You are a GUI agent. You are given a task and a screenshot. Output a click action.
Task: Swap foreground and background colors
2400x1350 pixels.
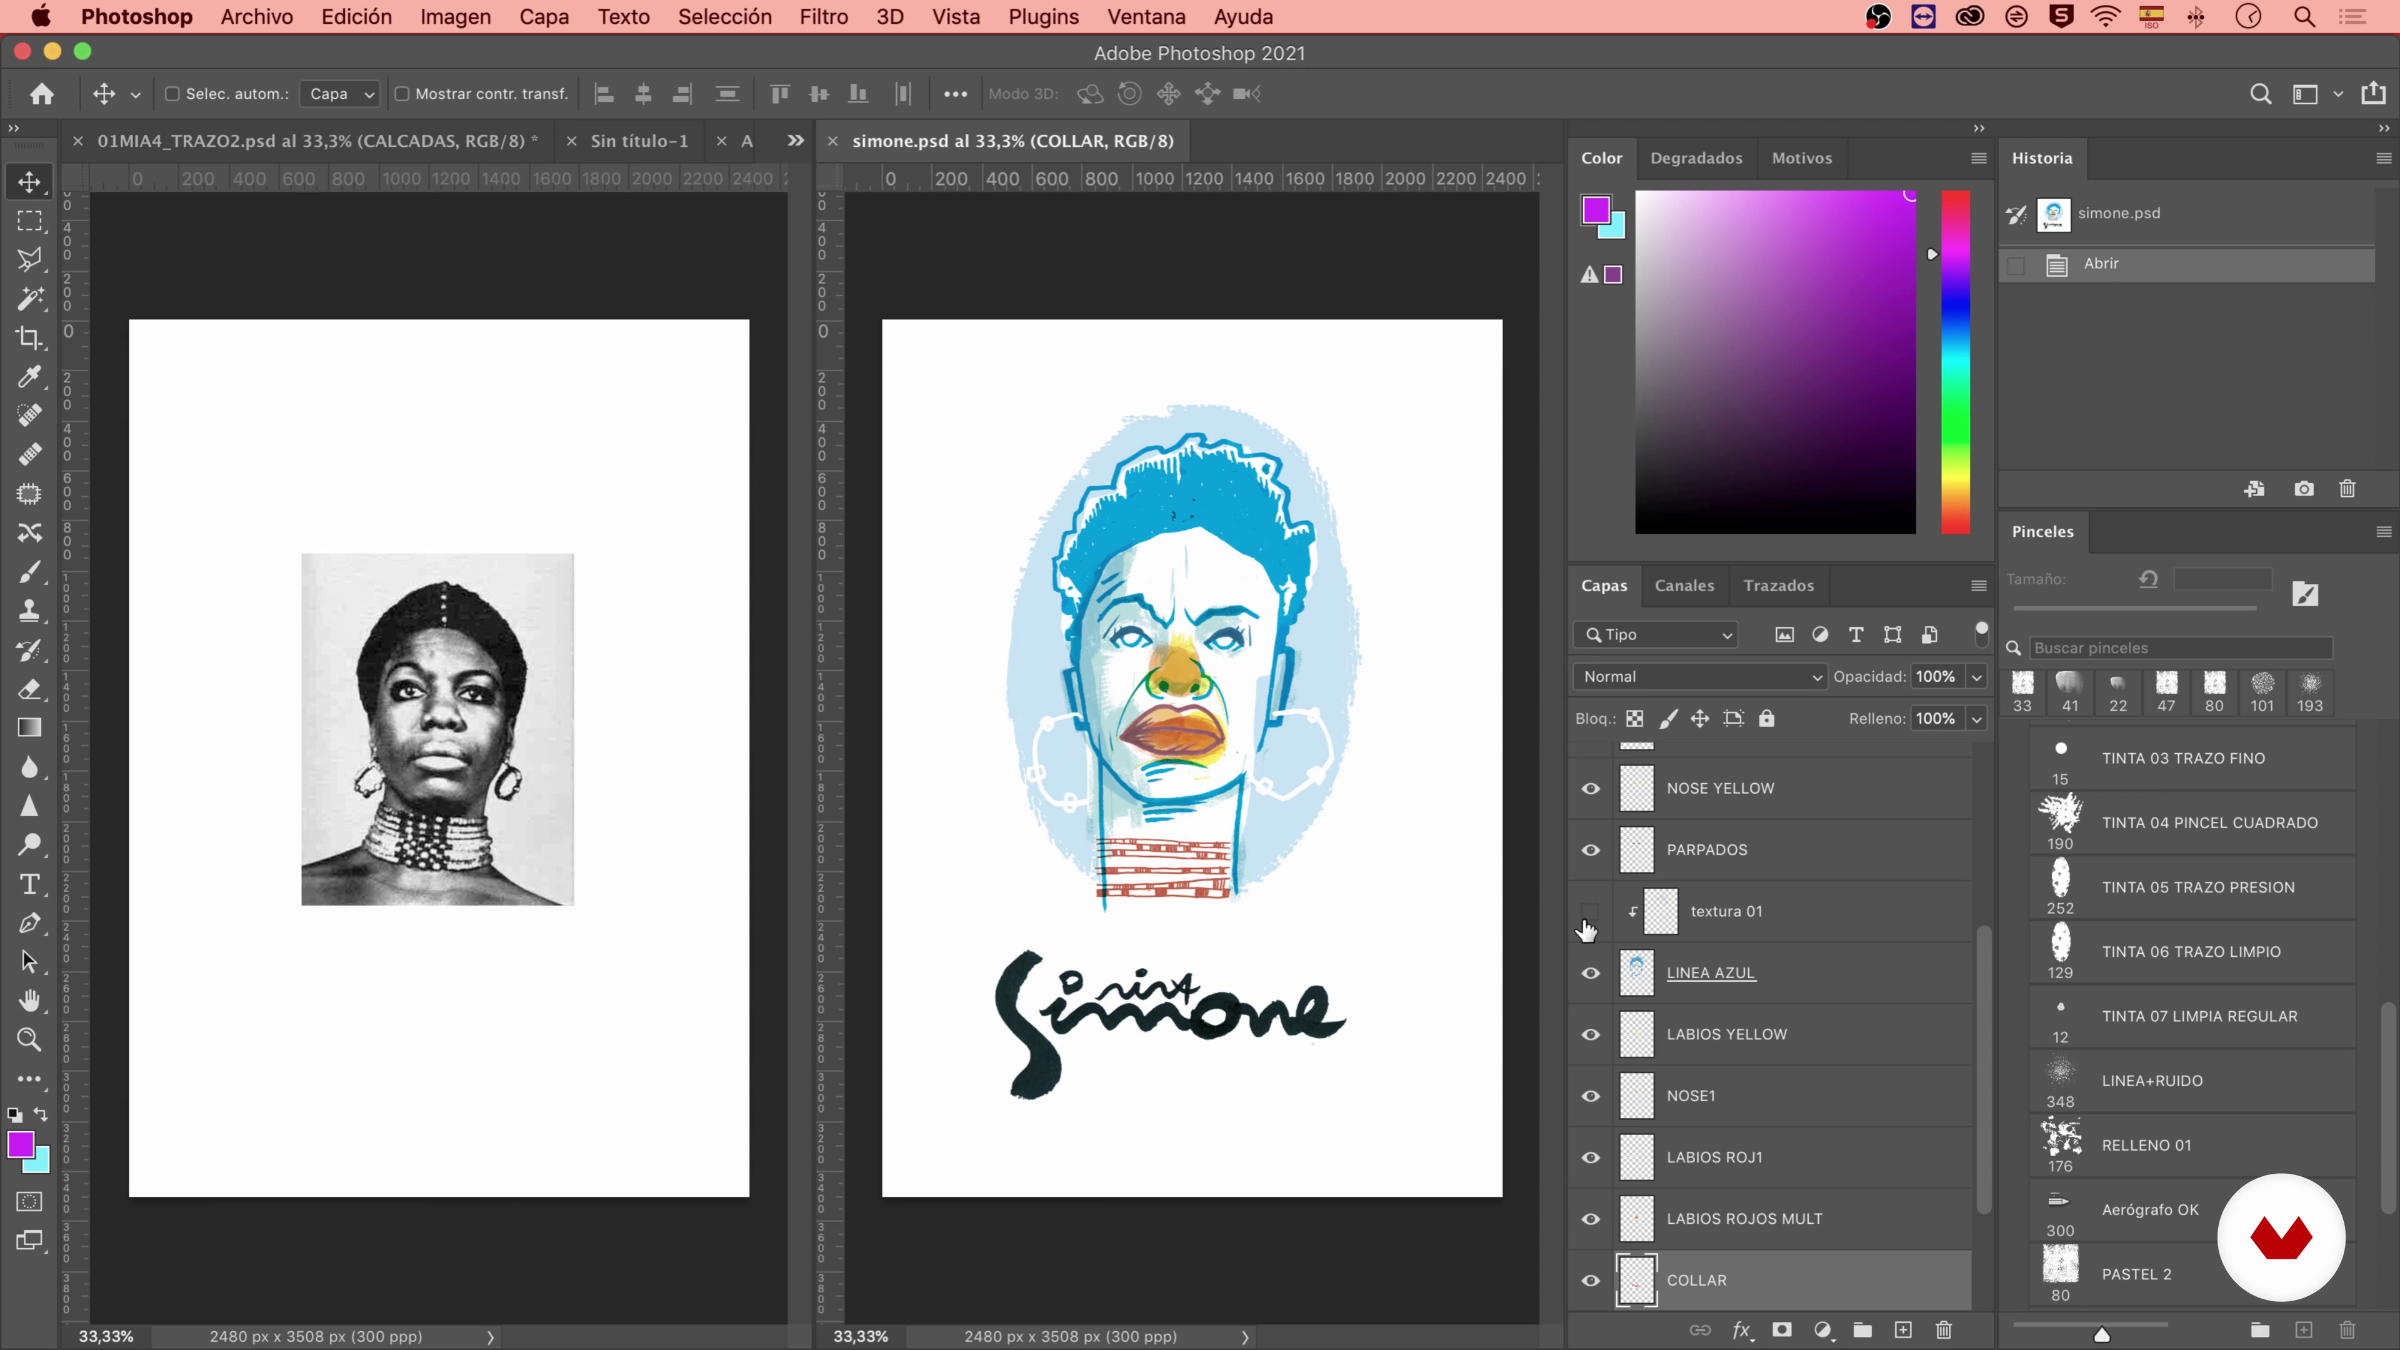pyautogui.click(x=41, y=1114)
